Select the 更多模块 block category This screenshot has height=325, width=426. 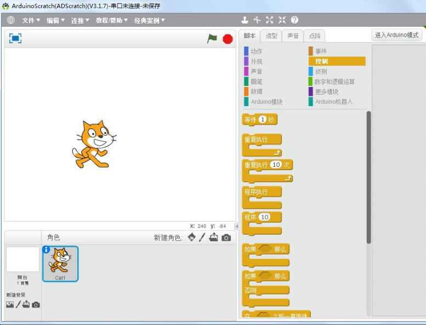323,91
